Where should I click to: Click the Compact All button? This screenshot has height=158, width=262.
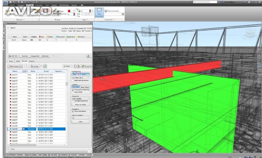click(35, 56)
